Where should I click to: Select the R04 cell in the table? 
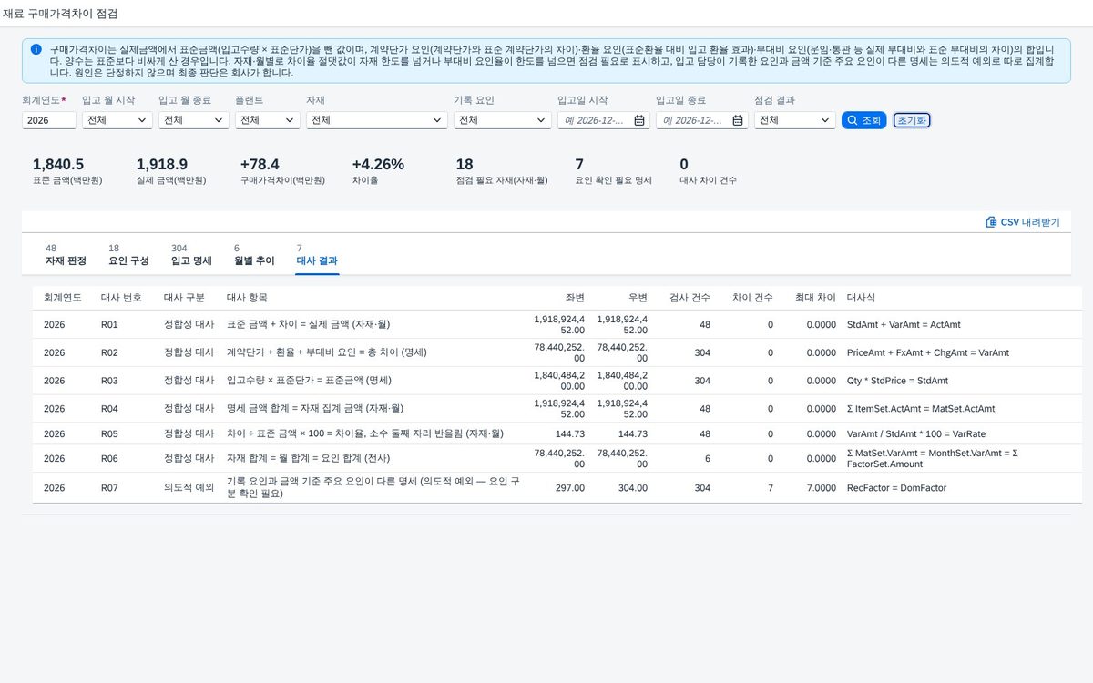tap(110, 409)
